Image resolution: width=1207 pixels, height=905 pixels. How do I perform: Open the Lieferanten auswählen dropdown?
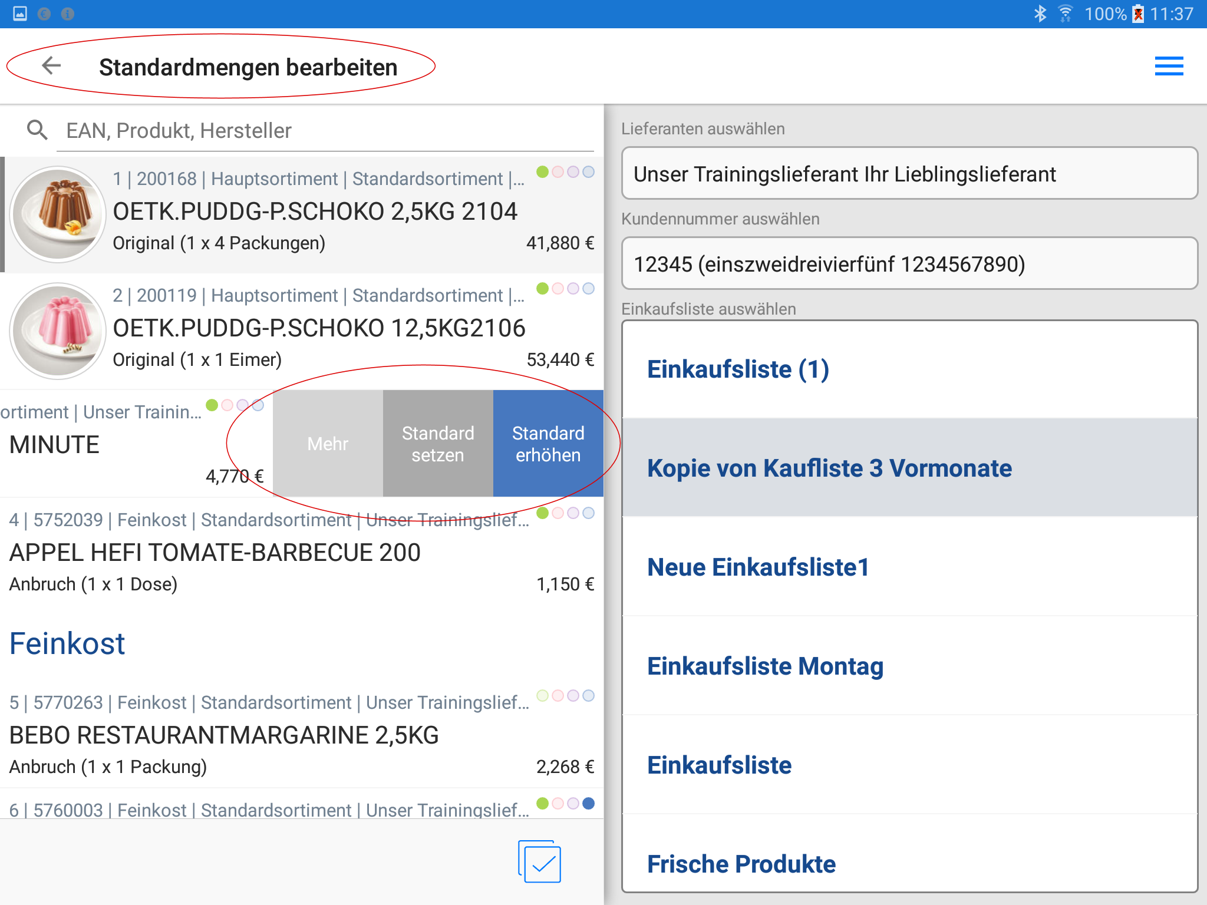click(909, 174)
